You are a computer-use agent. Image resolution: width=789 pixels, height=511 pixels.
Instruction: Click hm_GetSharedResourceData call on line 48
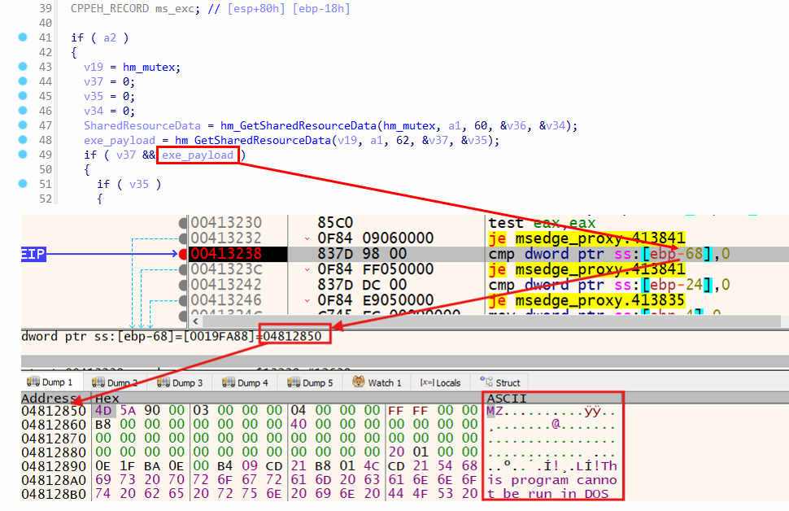tap(253, 140)
